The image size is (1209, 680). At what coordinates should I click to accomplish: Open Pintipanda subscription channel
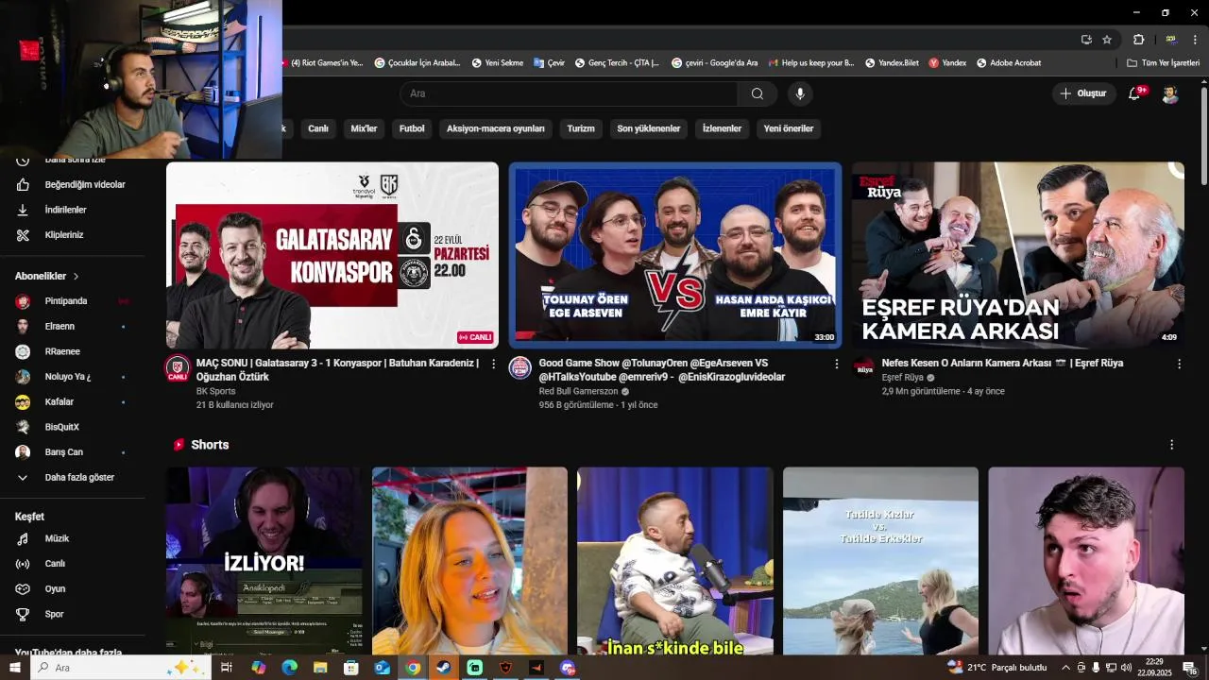[73, 301]
